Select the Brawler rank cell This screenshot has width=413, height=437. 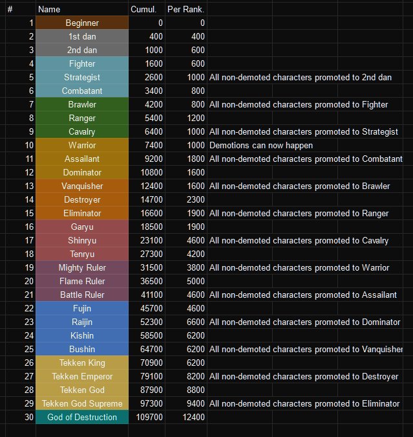coord(82,104)
